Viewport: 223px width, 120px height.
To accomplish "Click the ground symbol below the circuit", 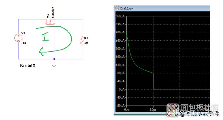I will (x=54, y=66).
